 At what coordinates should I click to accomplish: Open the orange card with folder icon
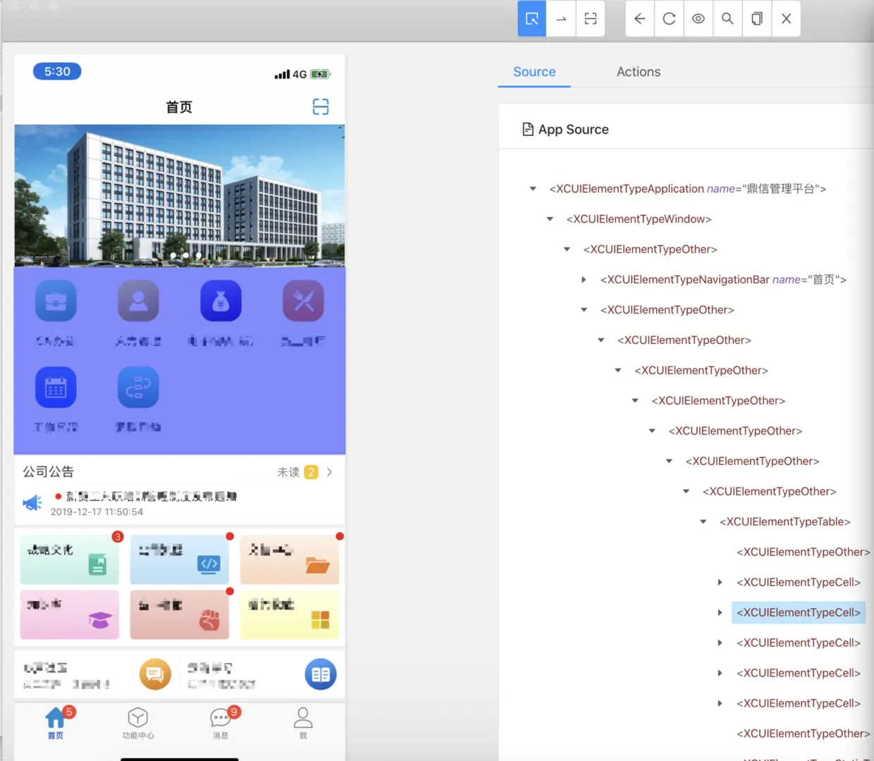[290, 559]
